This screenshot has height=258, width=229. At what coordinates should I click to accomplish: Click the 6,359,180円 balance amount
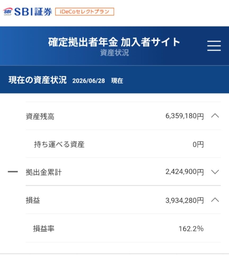(x=184, y=116)
